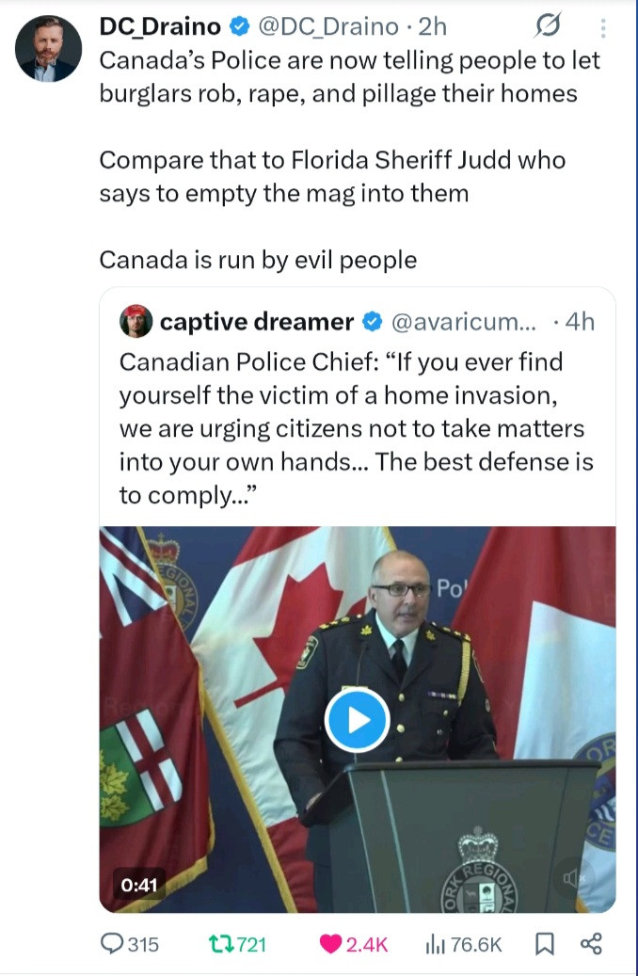This screenshot has width=638, height=976.
Task: Reply using the comment bubble icon
Action: click(112, 944)
